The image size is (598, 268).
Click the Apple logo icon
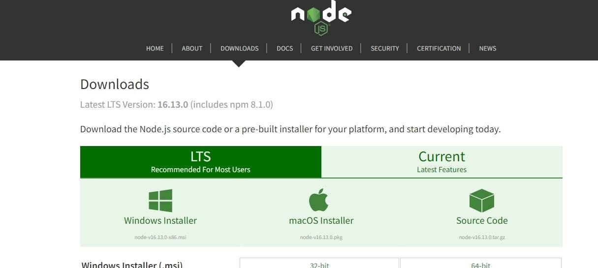point(318,200)
